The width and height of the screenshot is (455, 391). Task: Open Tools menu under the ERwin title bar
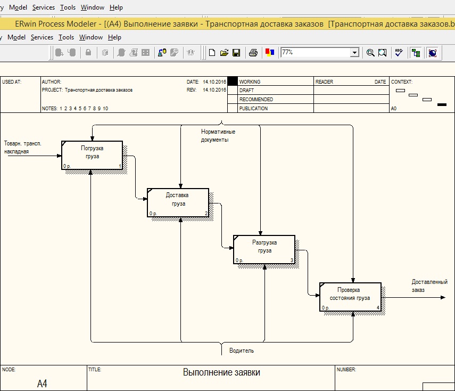(x=66, y=37)
